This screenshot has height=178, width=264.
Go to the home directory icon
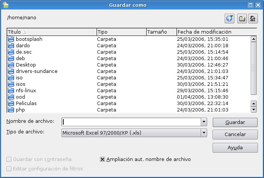tap(253, 19)
